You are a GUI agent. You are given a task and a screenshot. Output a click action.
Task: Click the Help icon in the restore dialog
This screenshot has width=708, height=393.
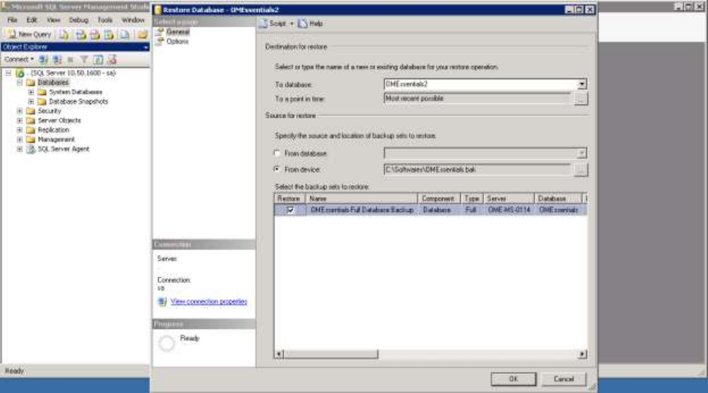tap(302, 23)
